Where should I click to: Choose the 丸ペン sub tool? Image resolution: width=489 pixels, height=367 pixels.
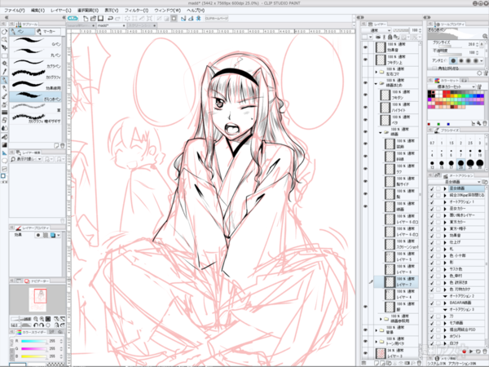pyautogui.click(x=36, y=52)
